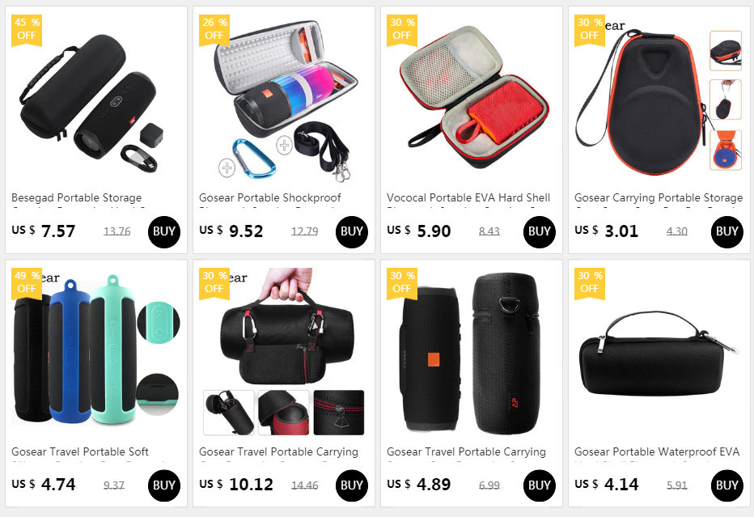Click BUY button for US $4.74 item
This screenshot has height=517, width=754.
point(164,485)
